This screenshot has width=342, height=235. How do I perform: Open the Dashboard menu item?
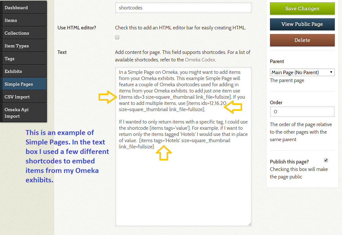click(x=23, y=8)
